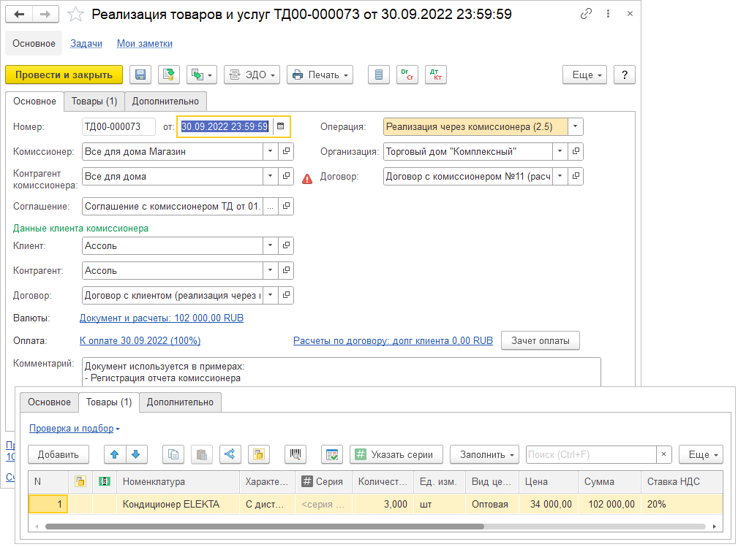Open К оплате 30.09.2022 (100%) link
This screenshot has height=547, width=738.
click(x=140, y=341)
